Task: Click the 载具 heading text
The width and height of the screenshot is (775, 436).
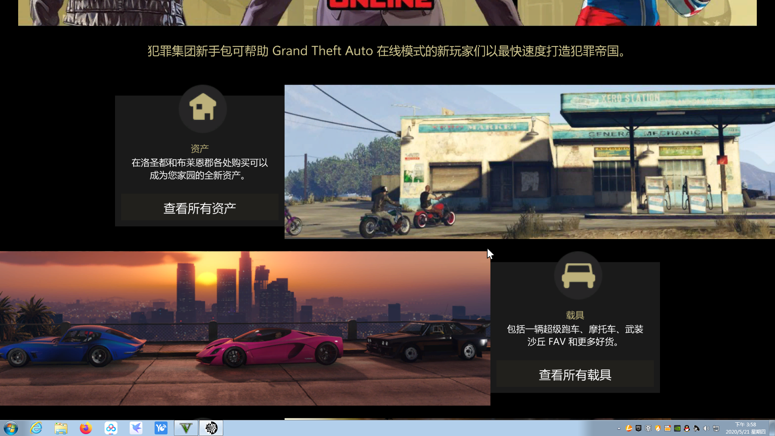Action: point(575,315)
